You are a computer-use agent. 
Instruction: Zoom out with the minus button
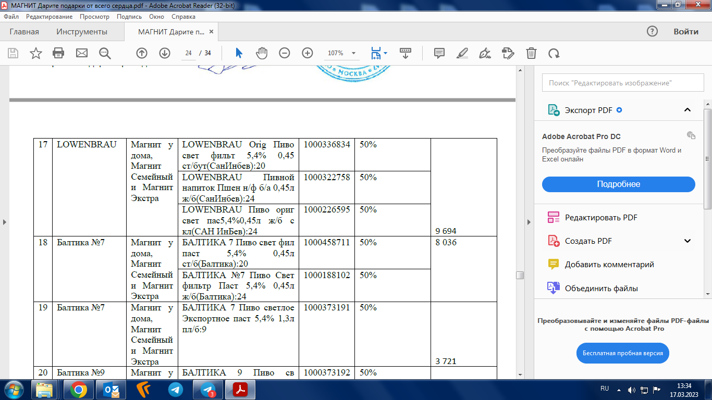(285, 53)
